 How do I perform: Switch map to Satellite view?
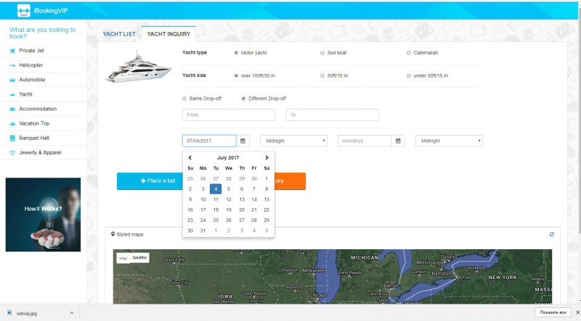pyautogui.click(x=139, y=258)
